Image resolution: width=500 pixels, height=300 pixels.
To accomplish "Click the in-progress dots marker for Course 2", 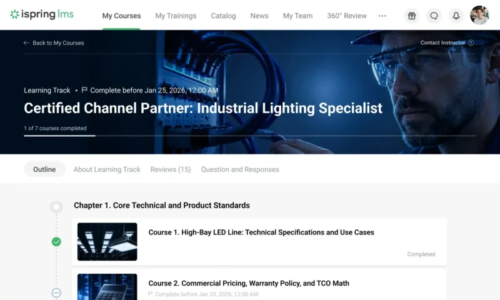I will [56, 292].
